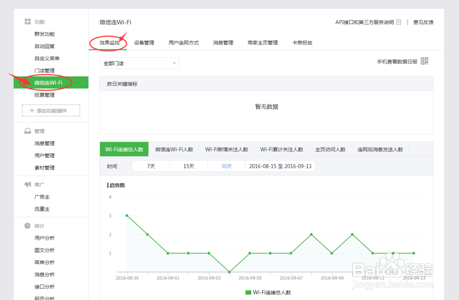Open 流量主 in the sidebar
Viewport: 459px width, 300px height.
(42, 209)
